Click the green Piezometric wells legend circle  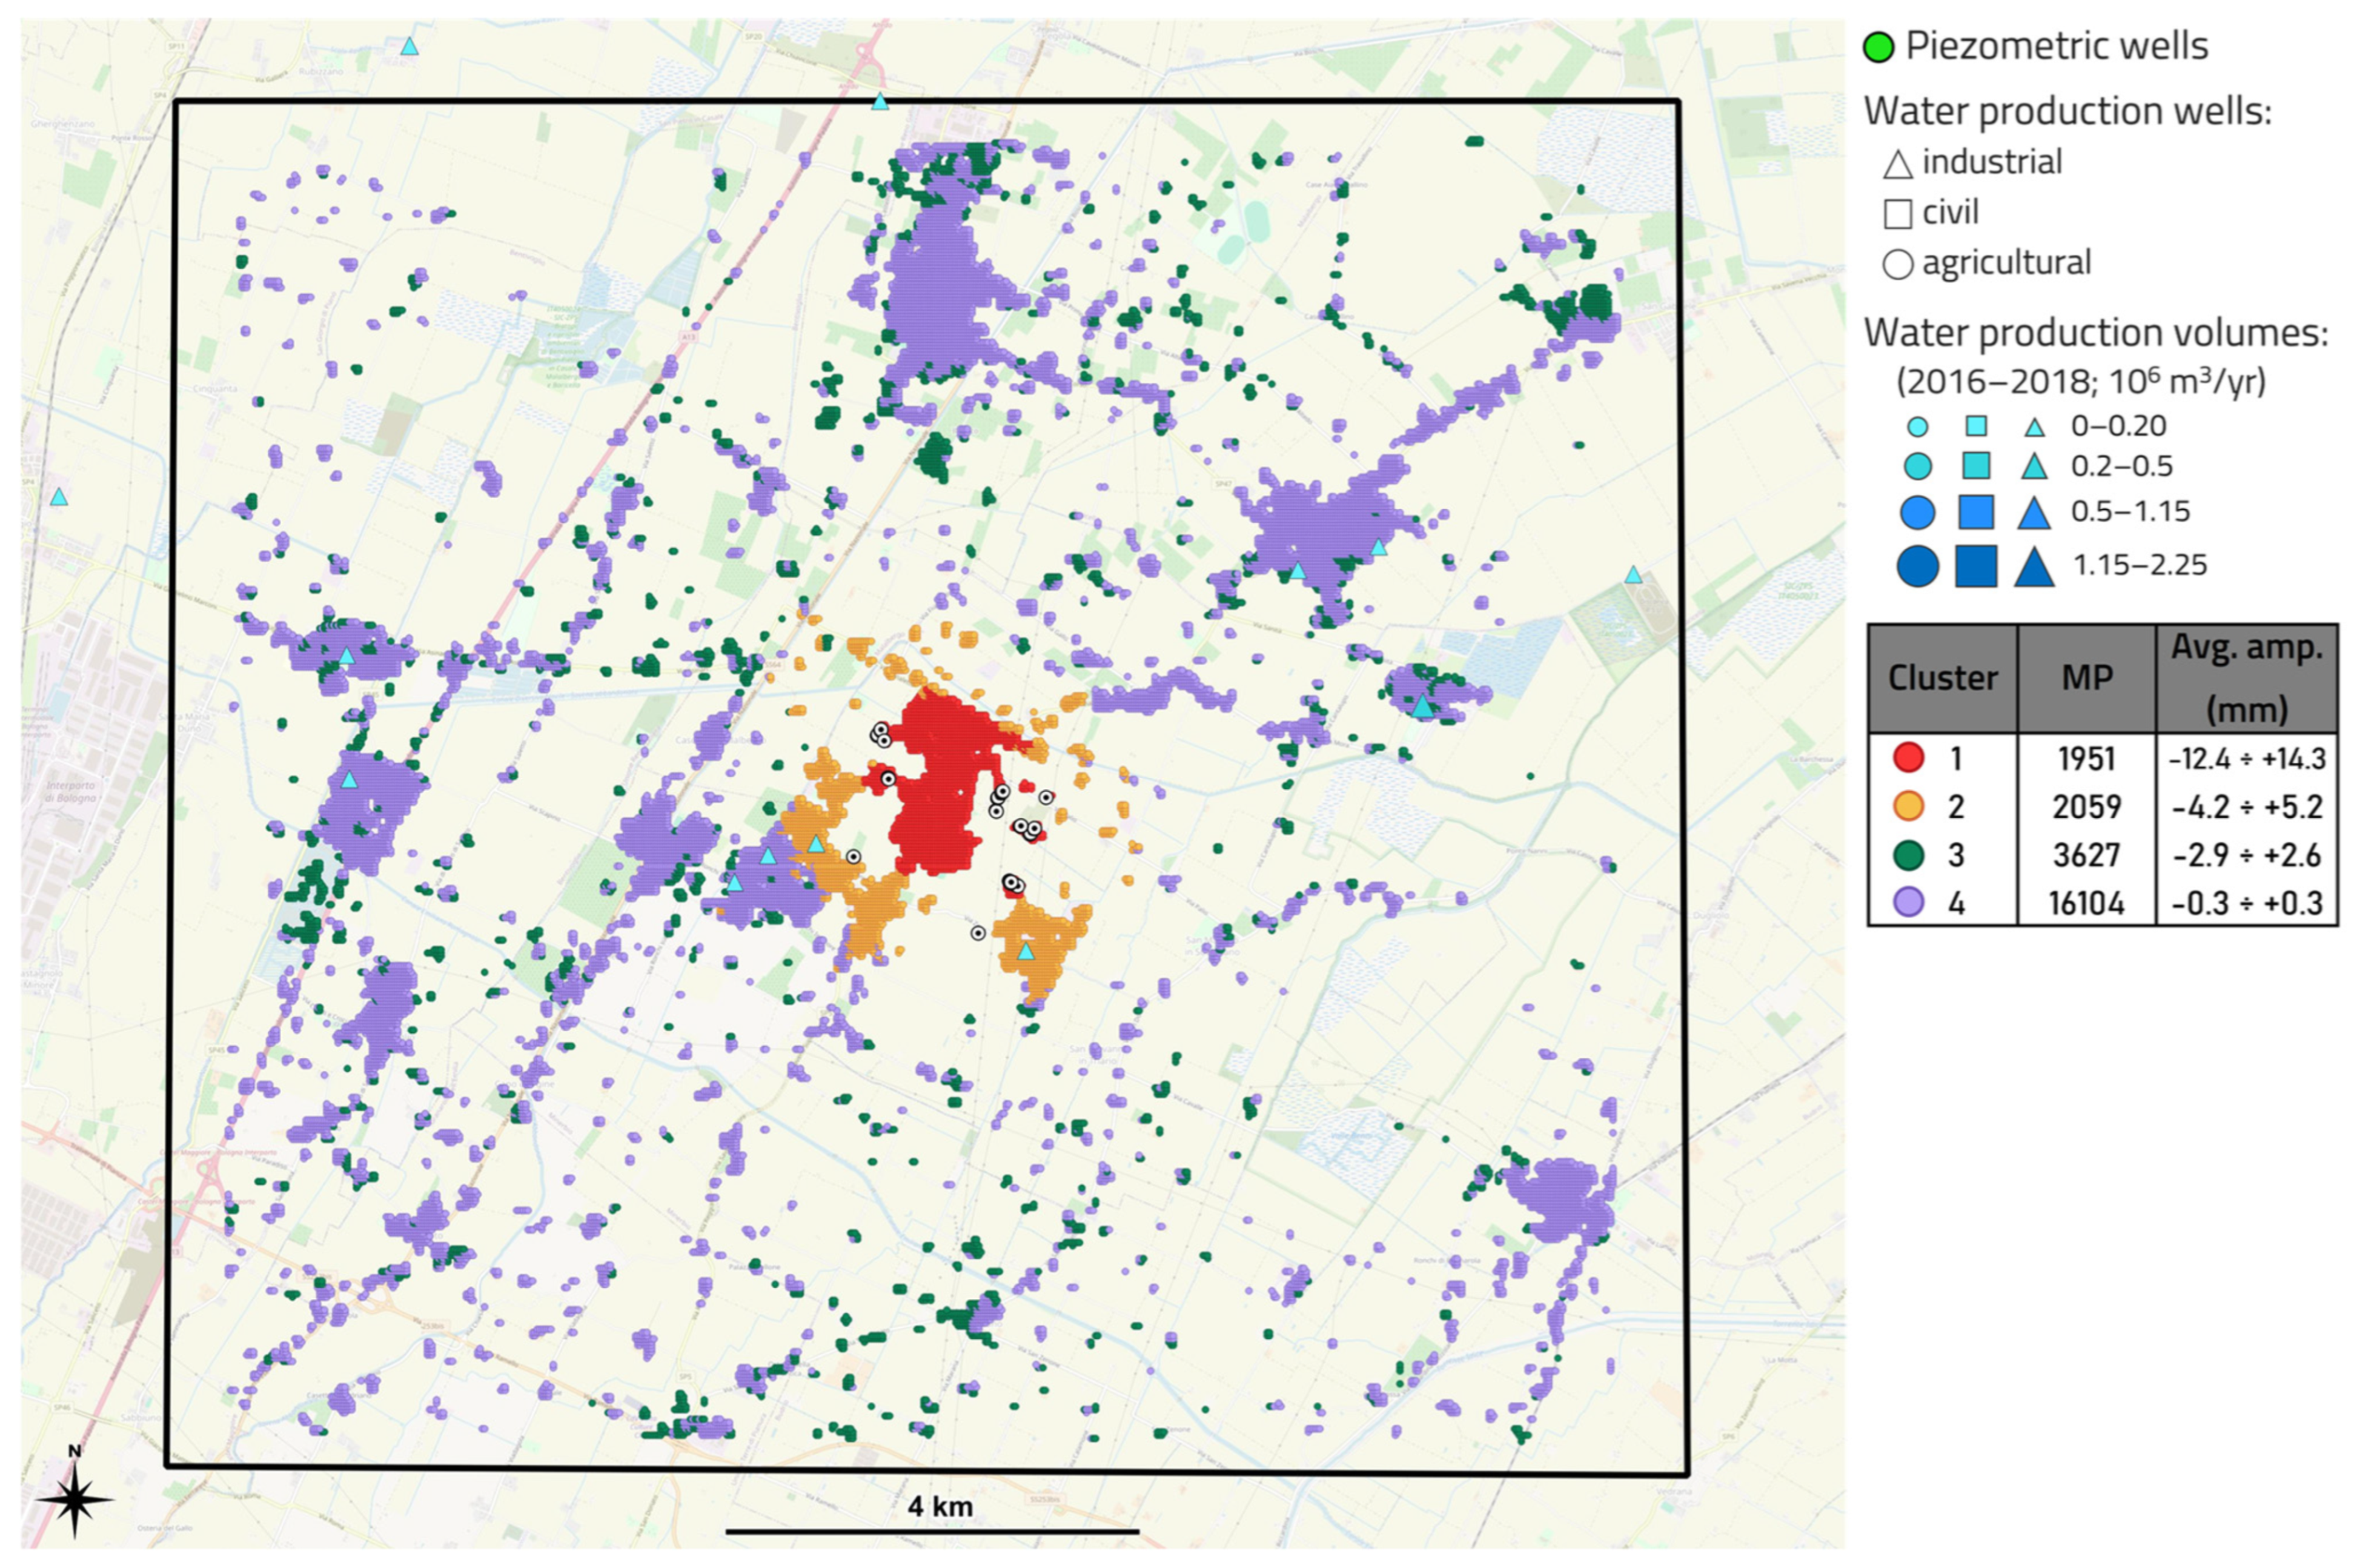click(x=1879, y=47)
